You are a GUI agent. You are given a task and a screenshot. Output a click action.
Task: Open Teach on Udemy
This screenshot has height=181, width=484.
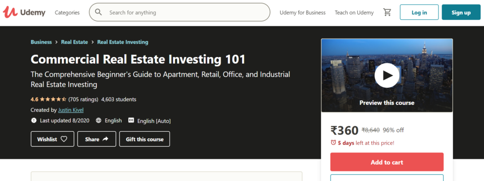point(354,13)
